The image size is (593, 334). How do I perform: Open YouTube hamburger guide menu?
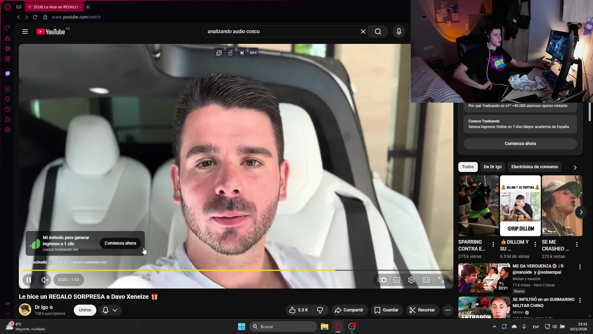[x=25, y=32]
